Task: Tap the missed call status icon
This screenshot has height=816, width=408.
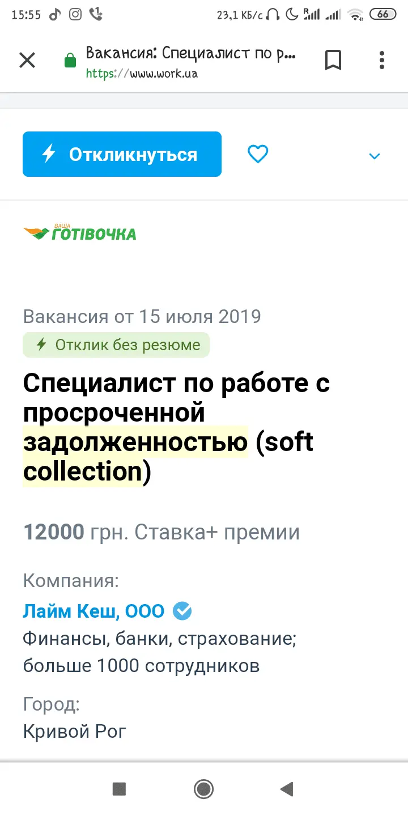Action: [96, 15]
